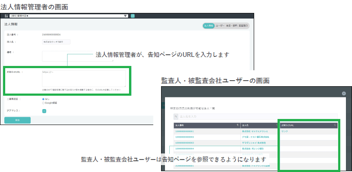Focus the 法人名 text field
Screen dimensions: 352x172
click(x=56, y=42)
